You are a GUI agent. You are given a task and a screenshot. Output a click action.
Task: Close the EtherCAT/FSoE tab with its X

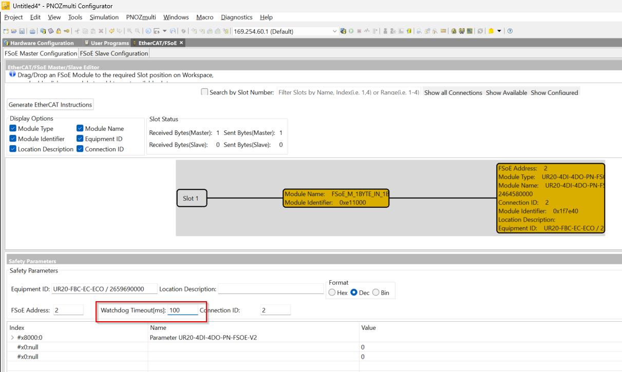point(181,43)
